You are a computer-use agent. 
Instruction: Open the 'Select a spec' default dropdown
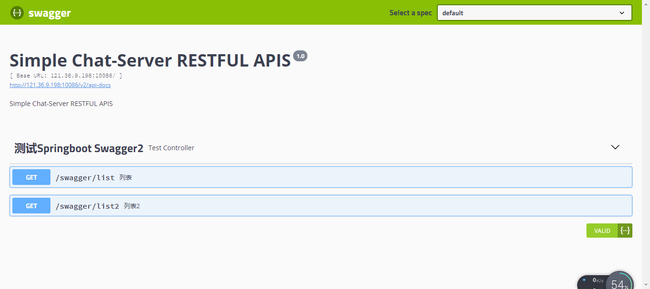point(534,13)
